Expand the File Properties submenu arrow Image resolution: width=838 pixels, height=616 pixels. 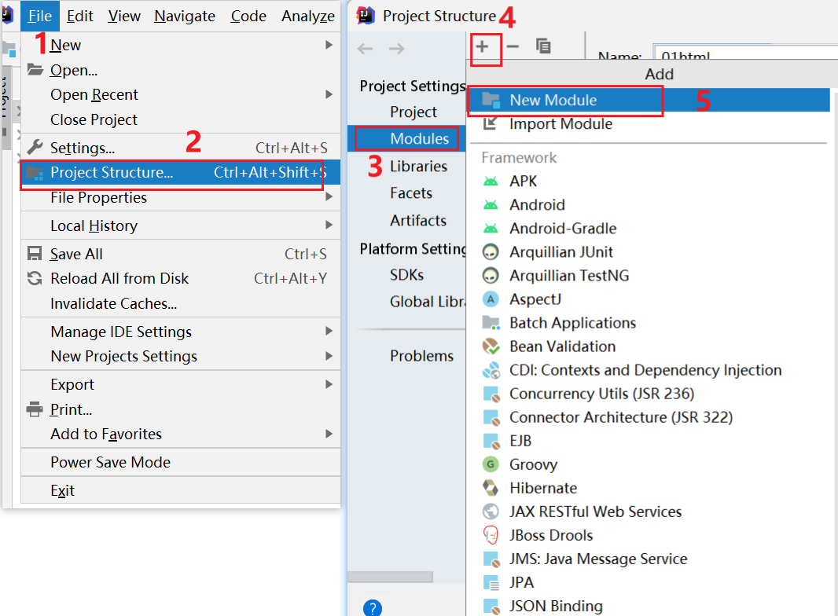[329, 196]
